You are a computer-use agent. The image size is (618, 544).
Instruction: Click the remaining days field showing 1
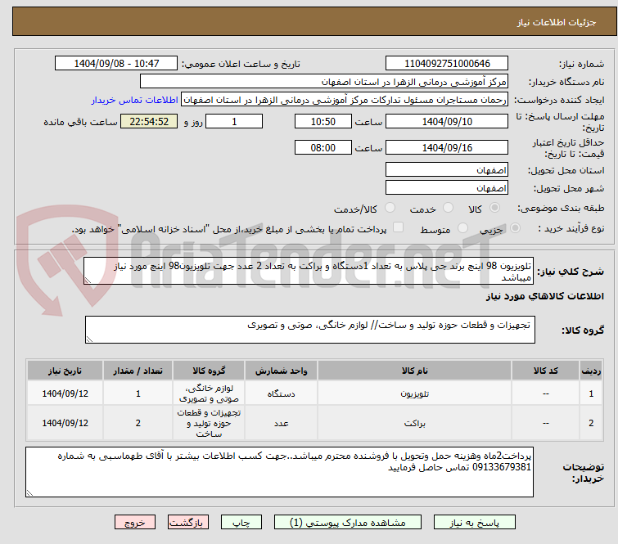coord(234,121)
